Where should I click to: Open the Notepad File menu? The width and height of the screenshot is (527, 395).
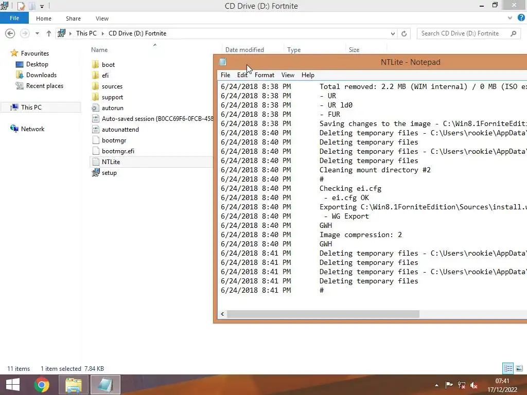(x=225, y=75)
